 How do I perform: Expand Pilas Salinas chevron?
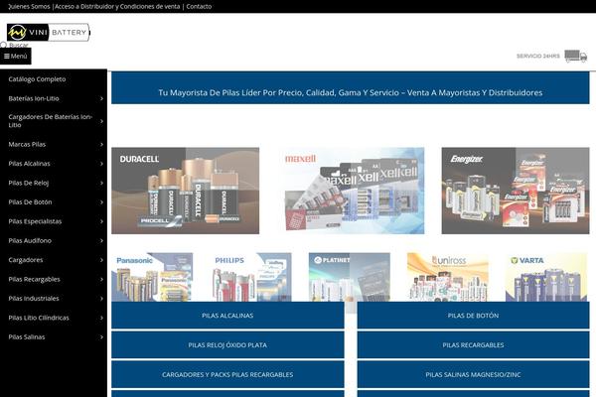pos(101,337)
